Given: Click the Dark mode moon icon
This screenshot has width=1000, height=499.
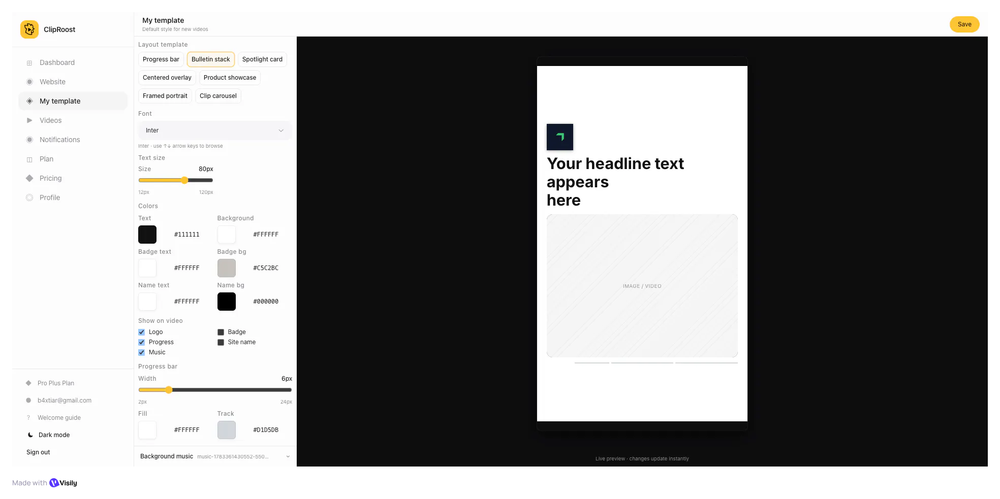Looking at the screenshot, I should pyautogui.click(x=30, y=435).
